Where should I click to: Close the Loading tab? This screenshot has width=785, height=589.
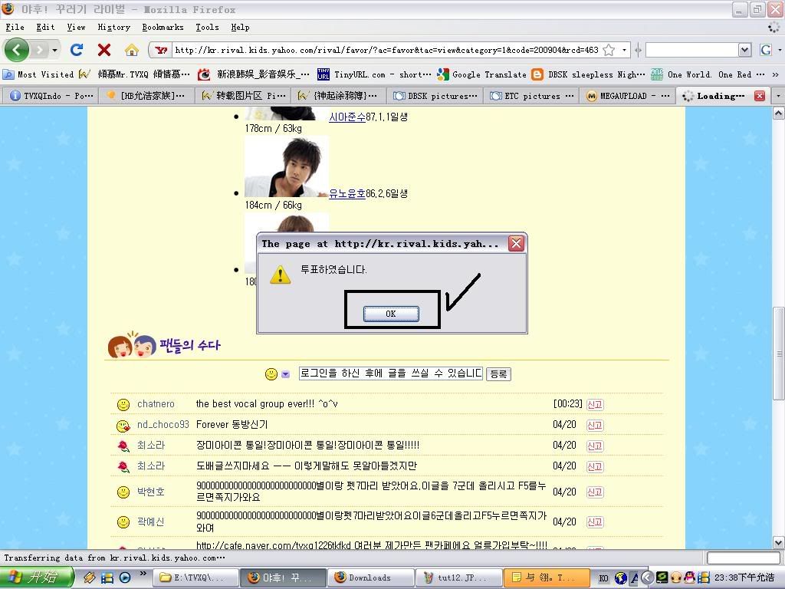(x=759, y=96)
